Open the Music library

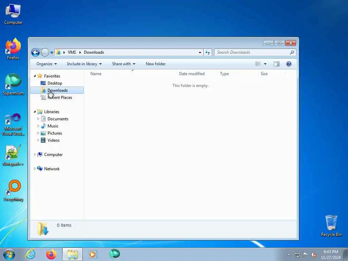[53, 126]
